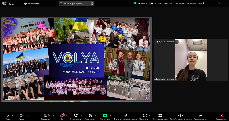229x121 pixels.
Task: Expand chat options arrow next to Чат
Action: point(67,116)
